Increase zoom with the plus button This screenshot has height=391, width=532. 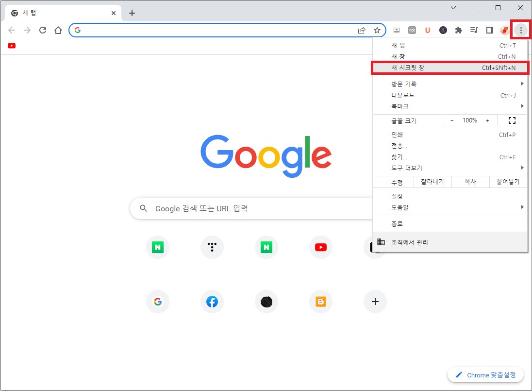[x=487, y=120]
